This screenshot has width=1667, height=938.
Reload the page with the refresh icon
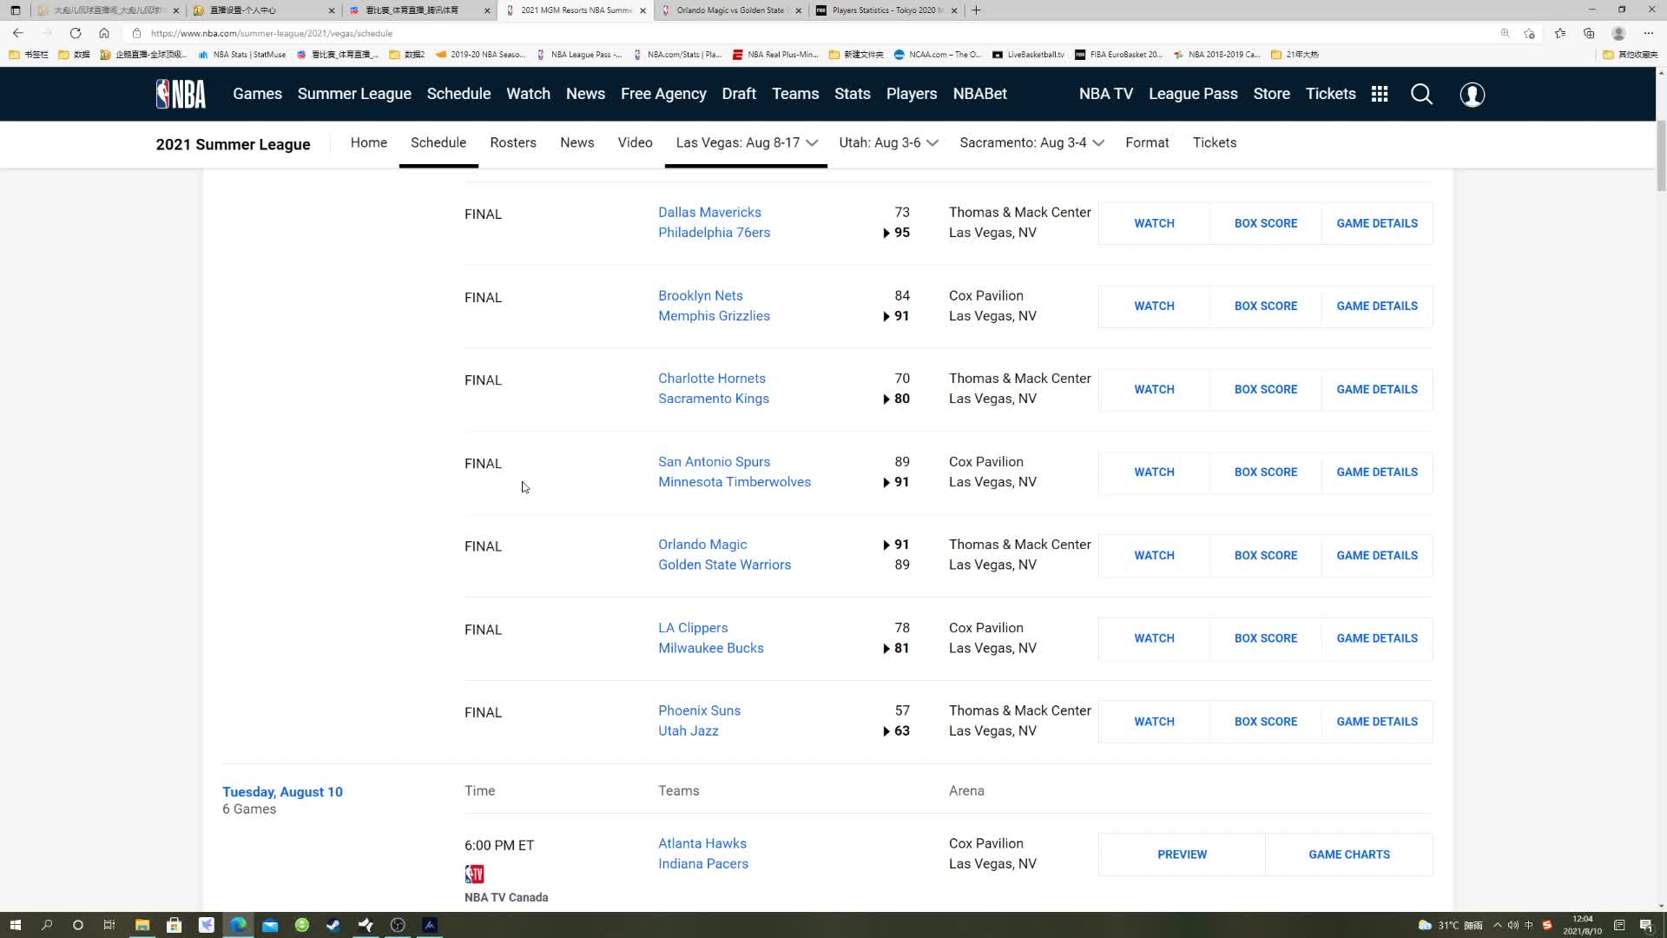pos(76,33)
